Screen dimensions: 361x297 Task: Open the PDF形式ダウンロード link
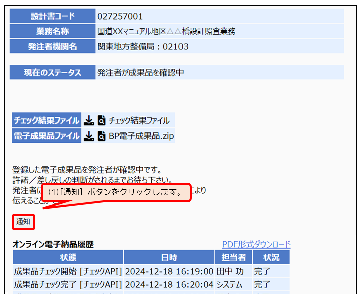pos(256,244)
